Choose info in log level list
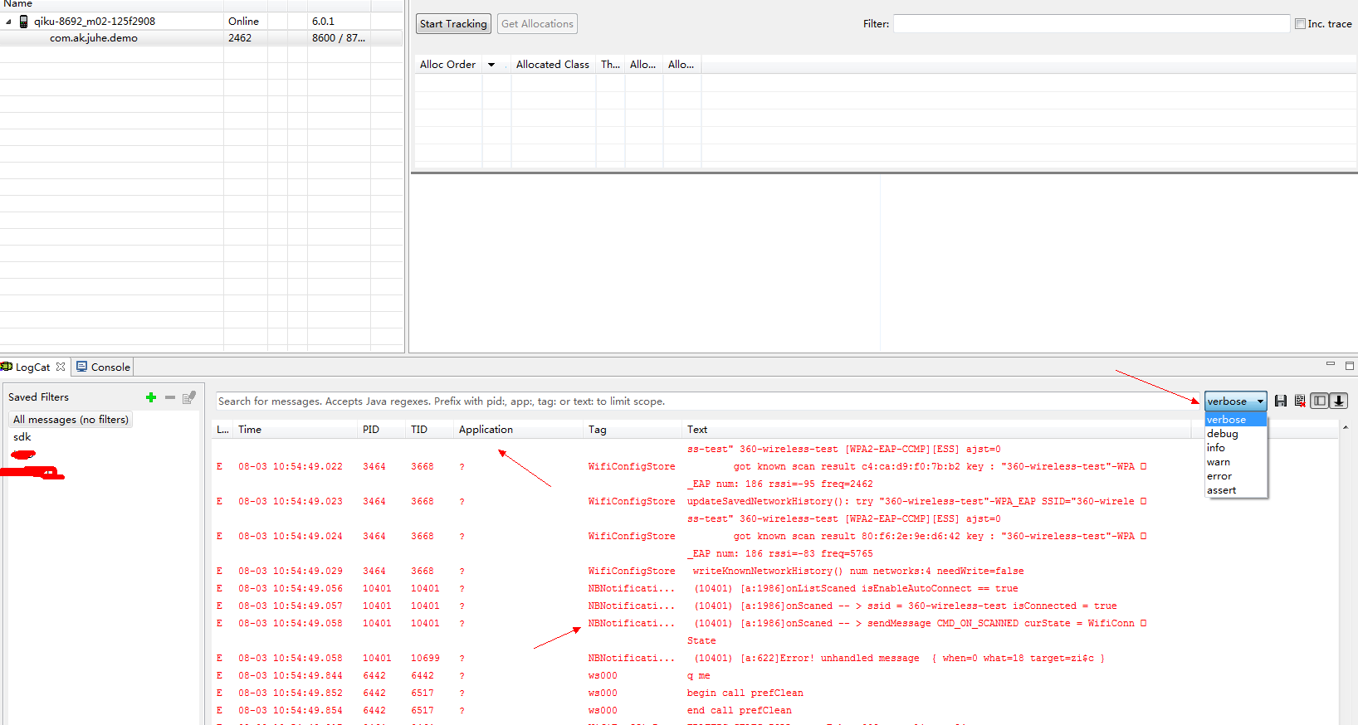 coord(1235,448)
